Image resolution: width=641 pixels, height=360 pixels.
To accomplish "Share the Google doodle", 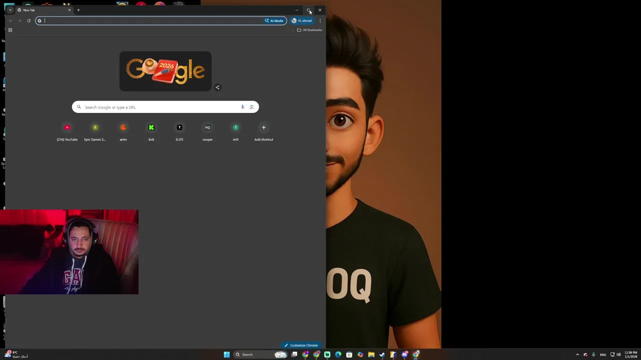I will (x=217, y=87).
